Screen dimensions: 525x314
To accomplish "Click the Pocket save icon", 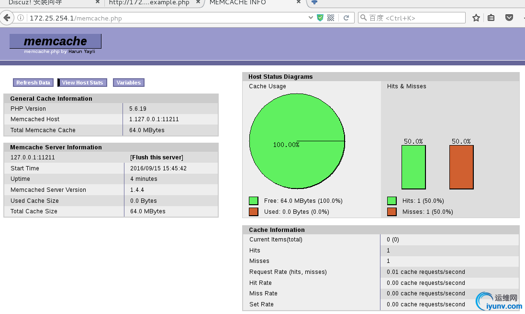I will [x=509, y=18].
